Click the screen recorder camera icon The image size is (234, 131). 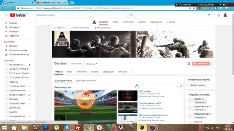click(x=224, y=5)
